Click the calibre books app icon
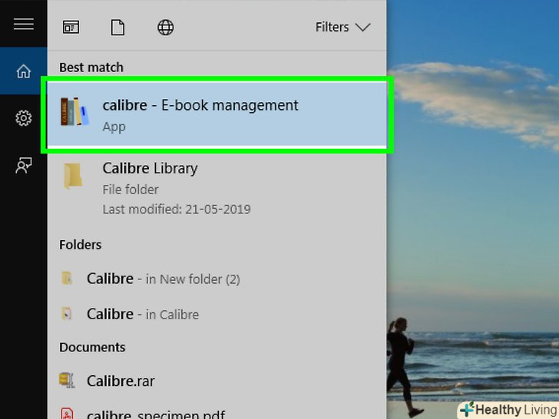Viewport: 559px width, 419px height. pos(74,112)
